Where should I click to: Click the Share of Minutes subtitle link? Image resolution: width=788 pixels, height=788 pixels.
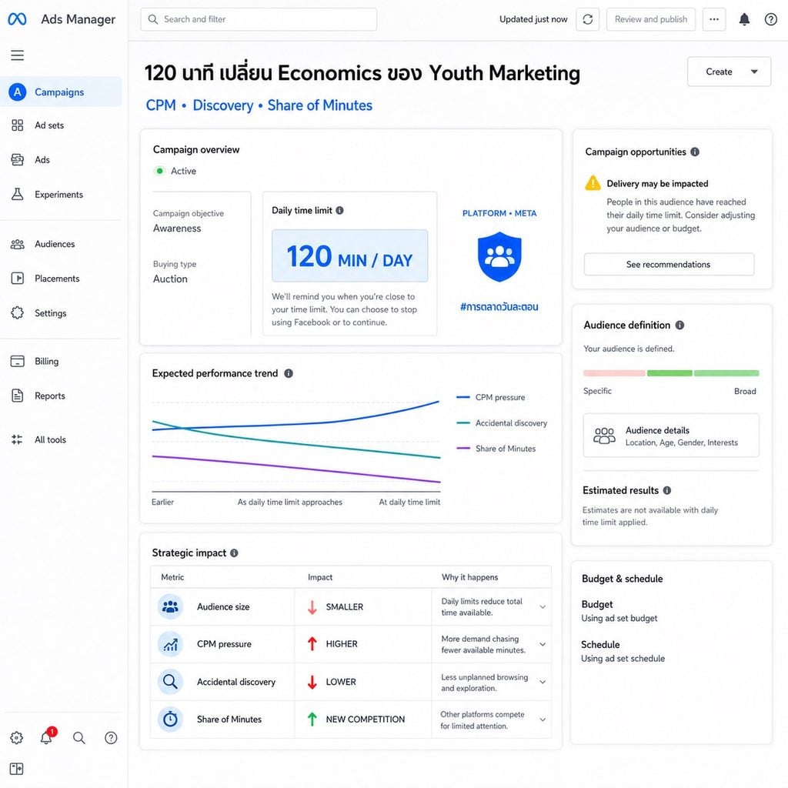[319, 105]
